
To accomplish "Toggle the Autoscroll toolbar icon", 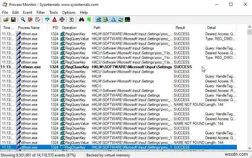I will tap(30, 20).
